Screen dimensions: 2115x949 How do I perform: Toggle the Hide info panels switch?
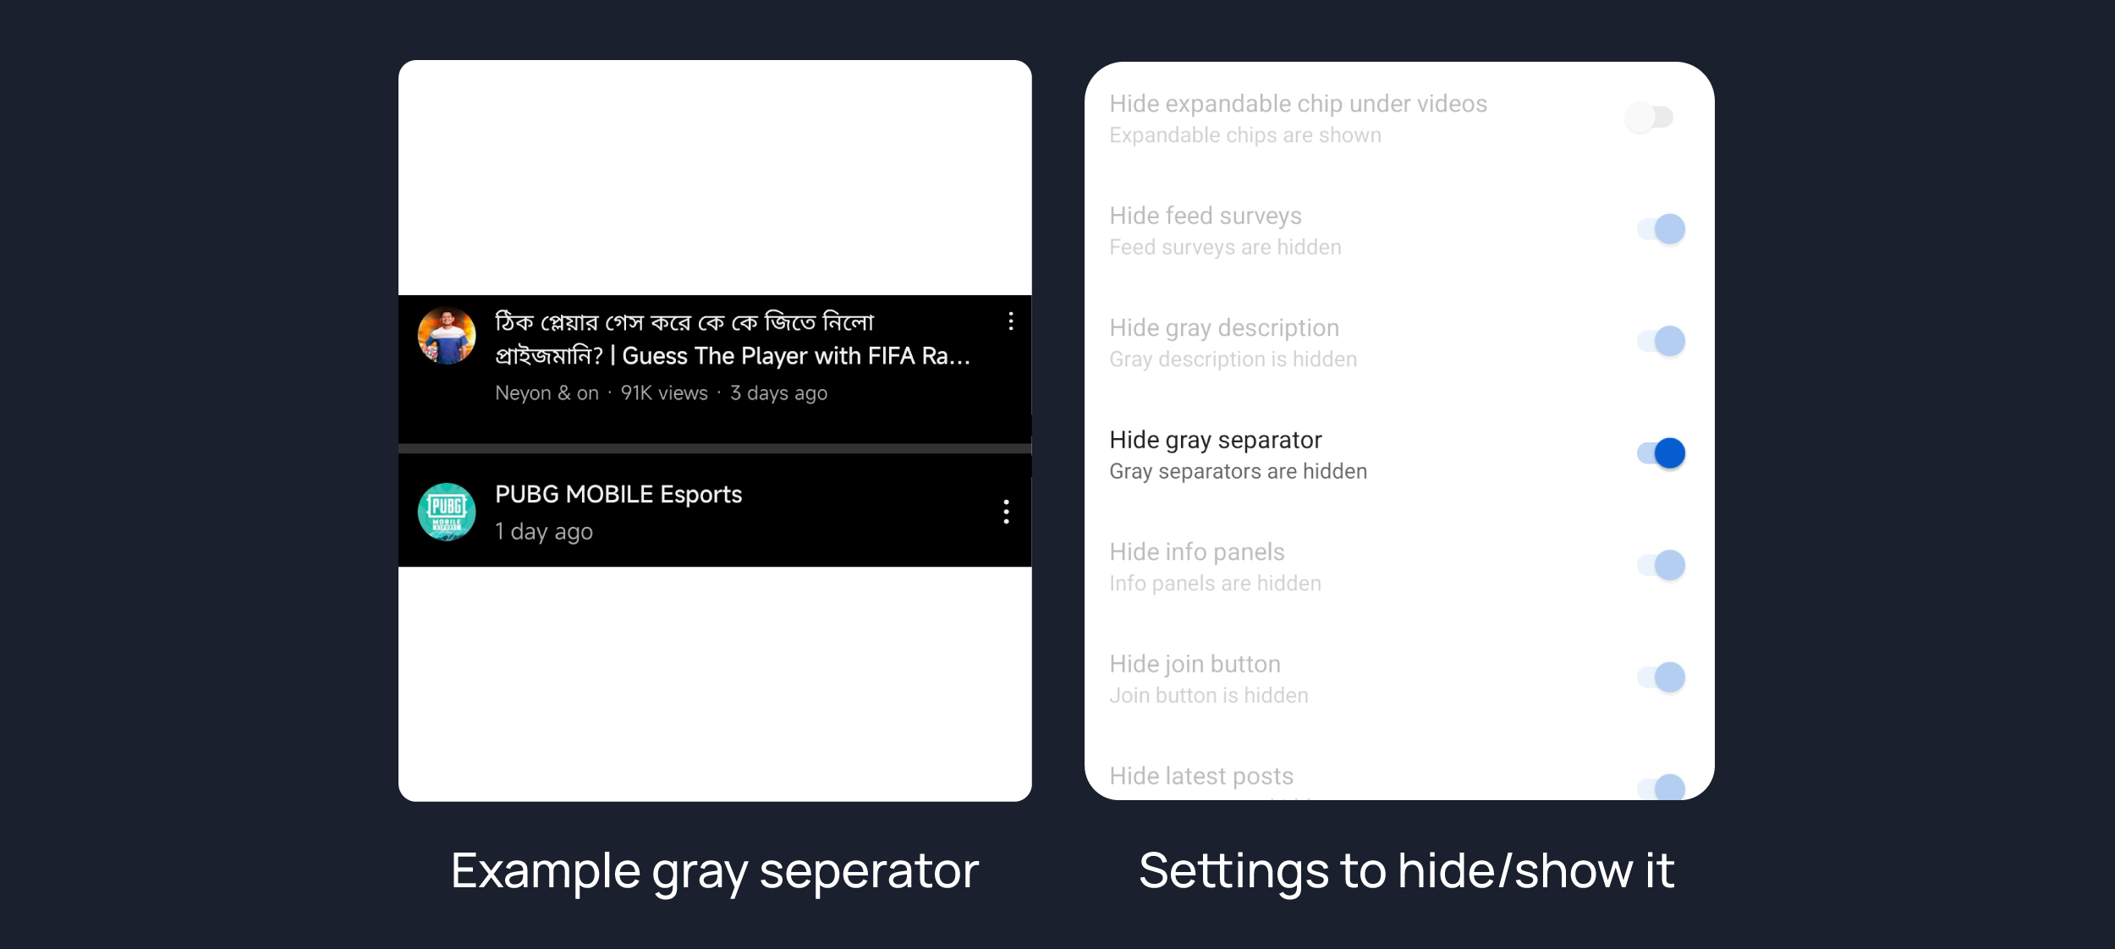coord(1661,565)
